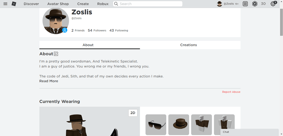Image resolution: width=283 pixels, height=136 pixels.
Task: Switch avatar view to 2D
Action: pos(133,113)
